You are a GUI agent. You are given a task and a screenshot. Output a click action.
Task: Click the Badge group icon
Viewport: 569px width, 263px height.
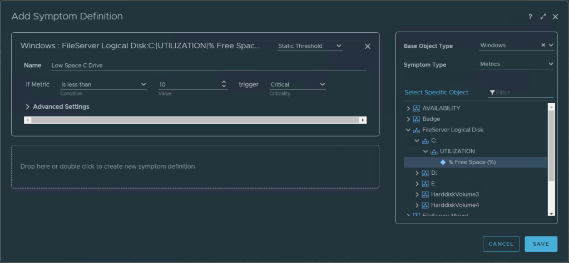point(417,119)
